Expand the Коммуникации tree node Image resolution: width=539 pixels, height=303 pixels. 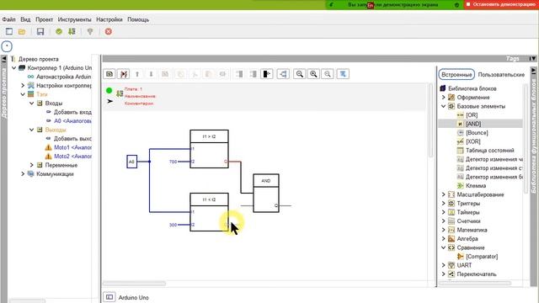tap(23, 174)
